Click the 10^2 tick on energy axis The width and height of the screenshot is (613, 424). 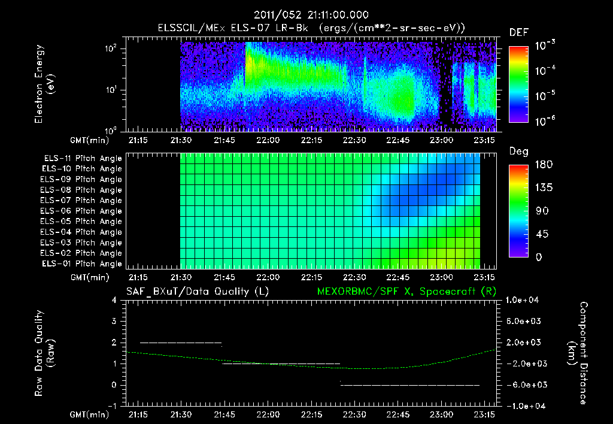click(111, 49)
